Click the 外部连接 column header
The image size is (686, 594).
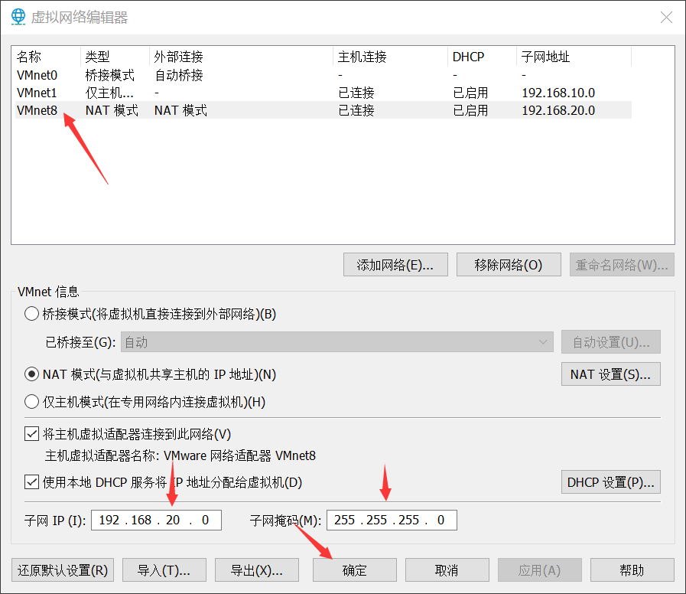coord(241,57)
